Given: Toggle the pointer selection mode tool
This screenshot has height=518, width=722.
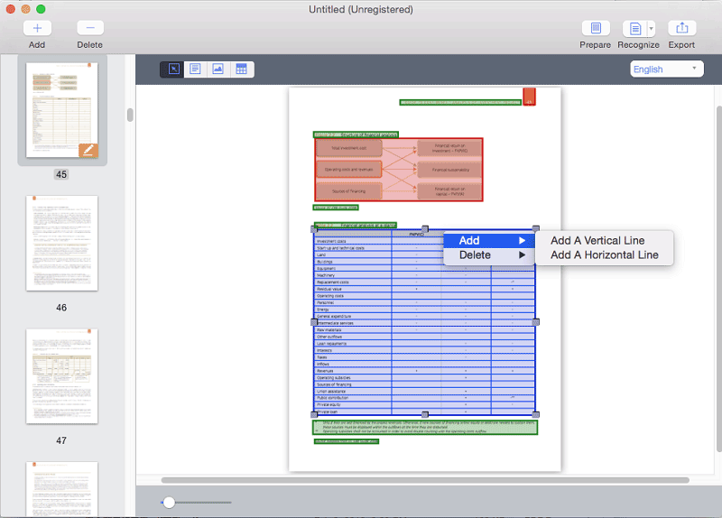Looking at the screenshot, I should [x=172, y=69].
